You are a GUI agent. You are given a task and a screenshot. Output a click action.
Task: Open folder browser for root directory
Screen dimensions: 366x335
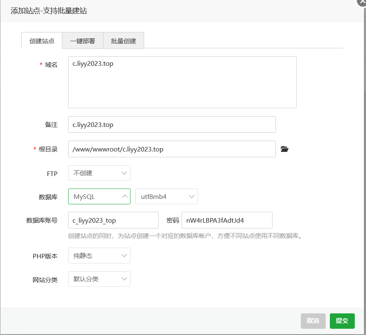[284, 149]
